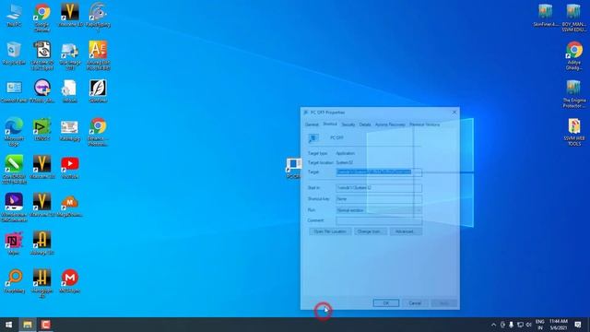The width and height of the screenshot is (590, 332).
Task: Select the Microsoft Edge desktop shortcut
Action: (x=14, y=132)
